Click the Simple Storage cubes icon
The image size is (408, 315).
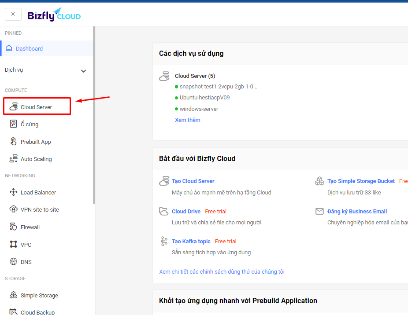(x=13, y=295)
